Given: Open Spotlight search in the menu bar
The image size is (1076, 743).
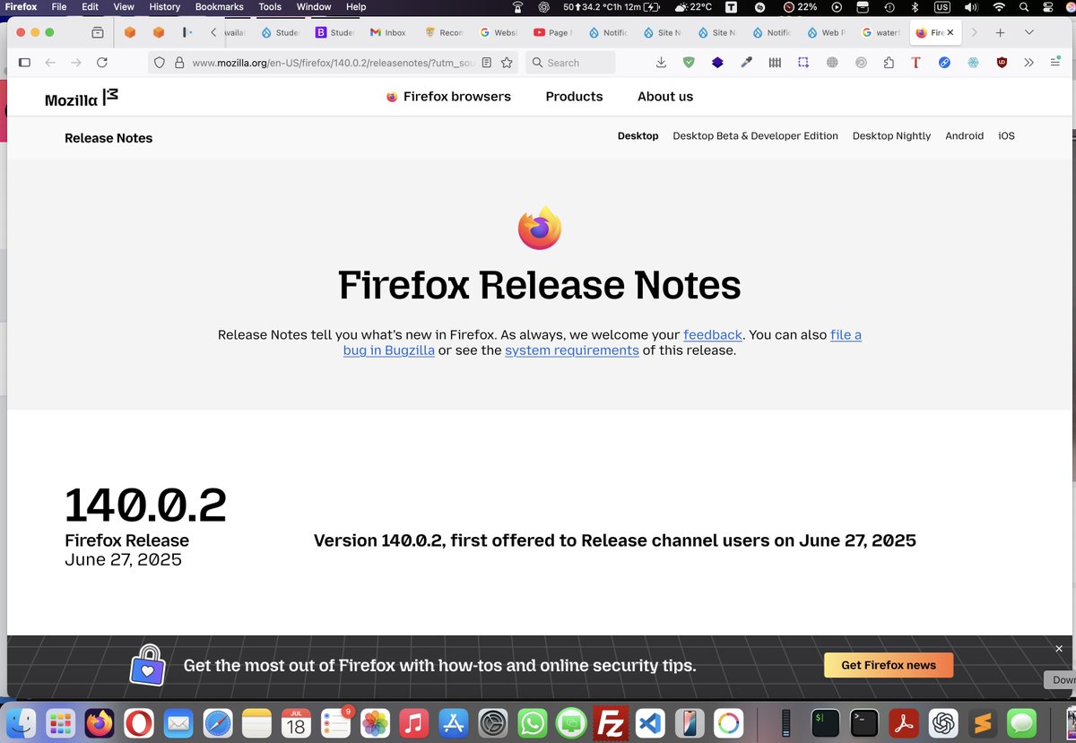Looking at the screenshot, I should point(1023,6).
